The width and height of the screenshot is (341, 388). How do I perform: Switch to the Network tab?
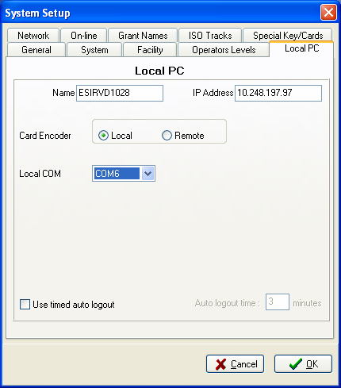33,35
